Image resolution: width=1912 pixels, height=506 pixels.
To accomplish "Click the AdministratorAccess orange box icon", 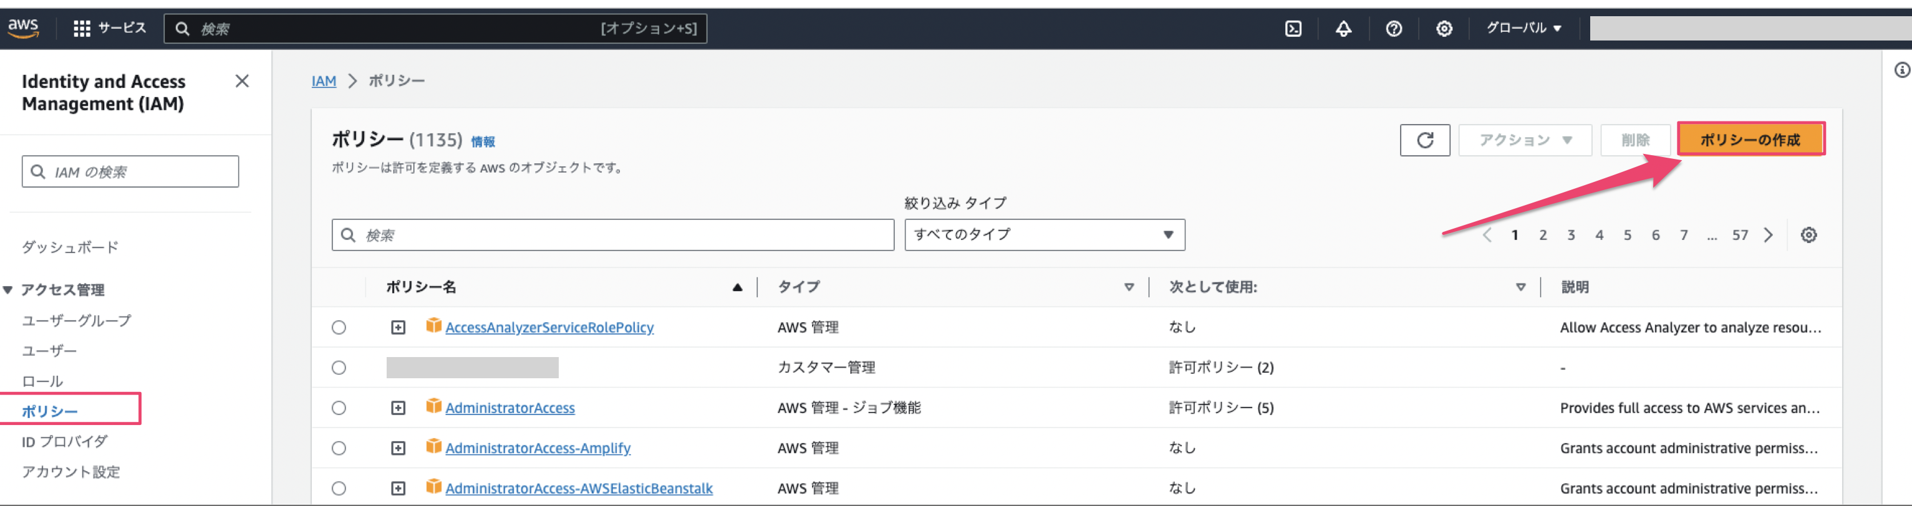I will pyautogui.click(x=433, y=406).
